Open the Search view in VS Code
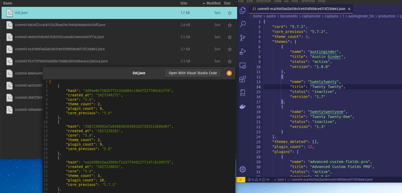402x193 pixels. (x=243, y=24)
